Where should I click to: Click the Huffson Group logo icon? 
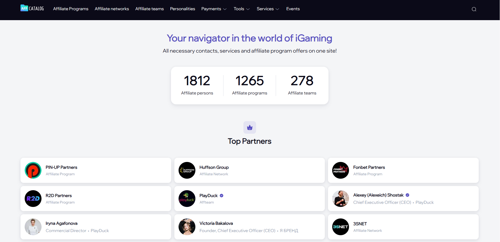[187, 170]
